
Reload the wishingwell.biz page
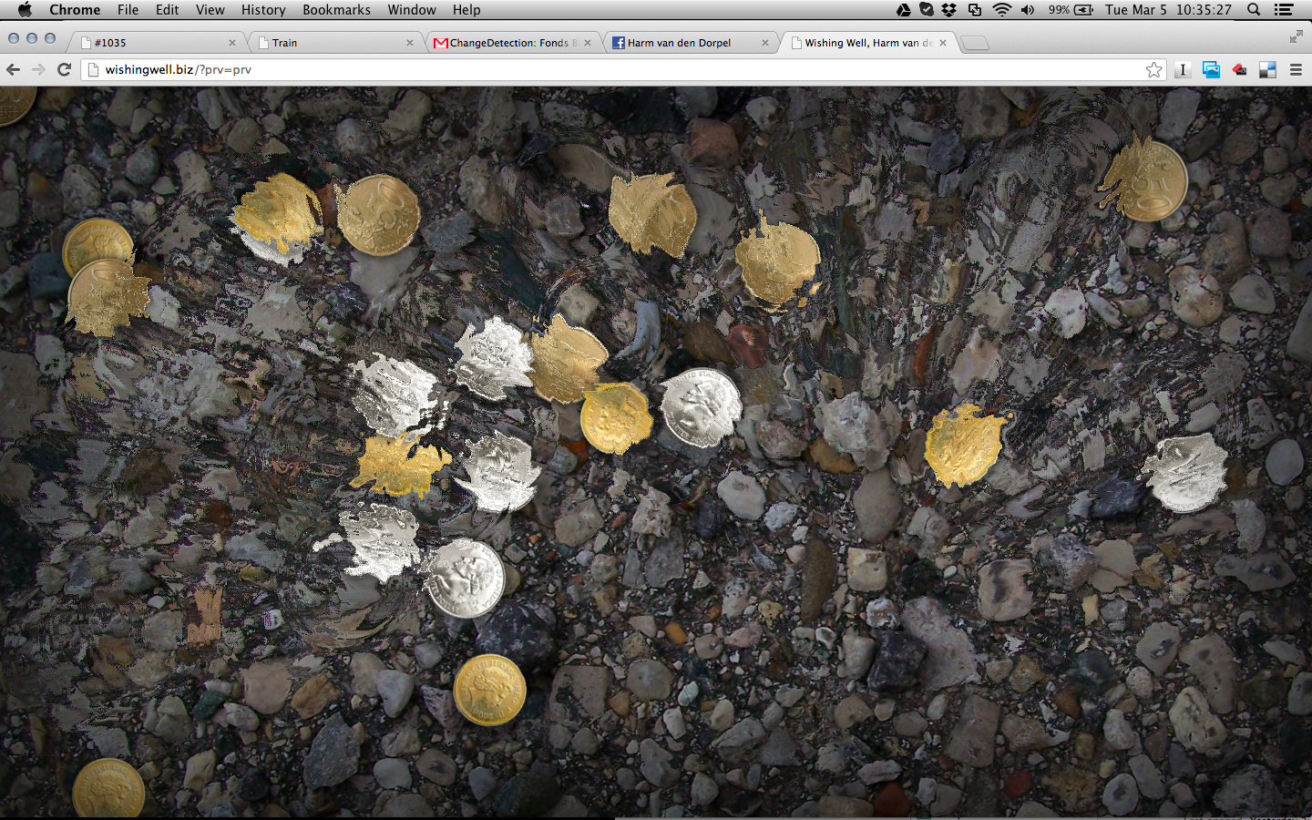pos(64,69)
